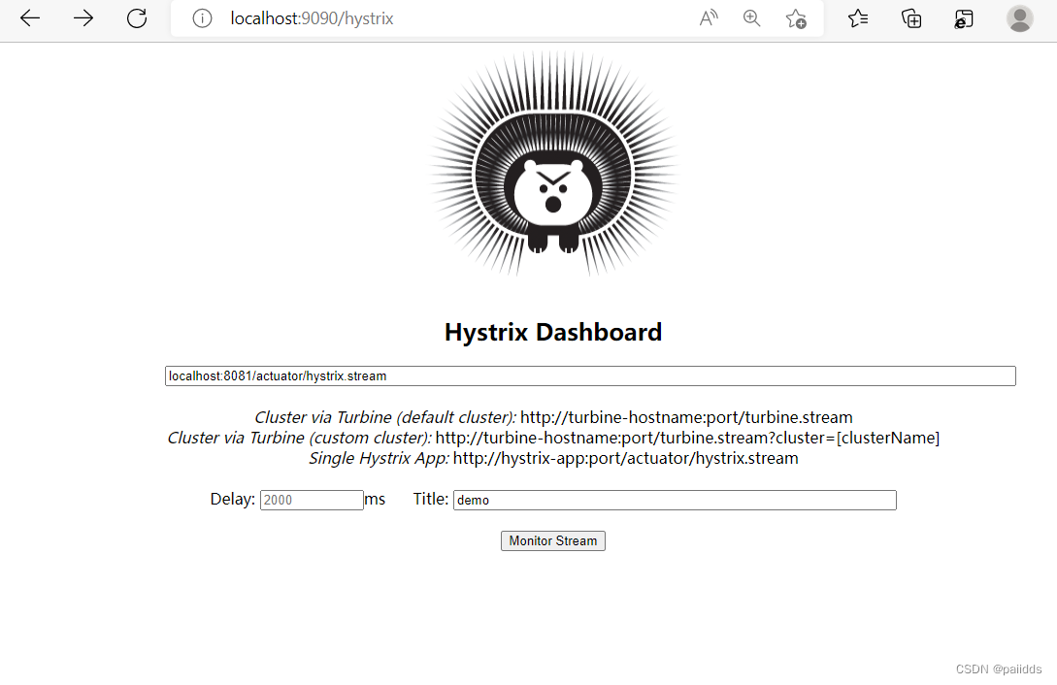The height and width of the screenshot is (685, 1057).
Task: Open the Favorites list
Action: (x=858, y=18)
